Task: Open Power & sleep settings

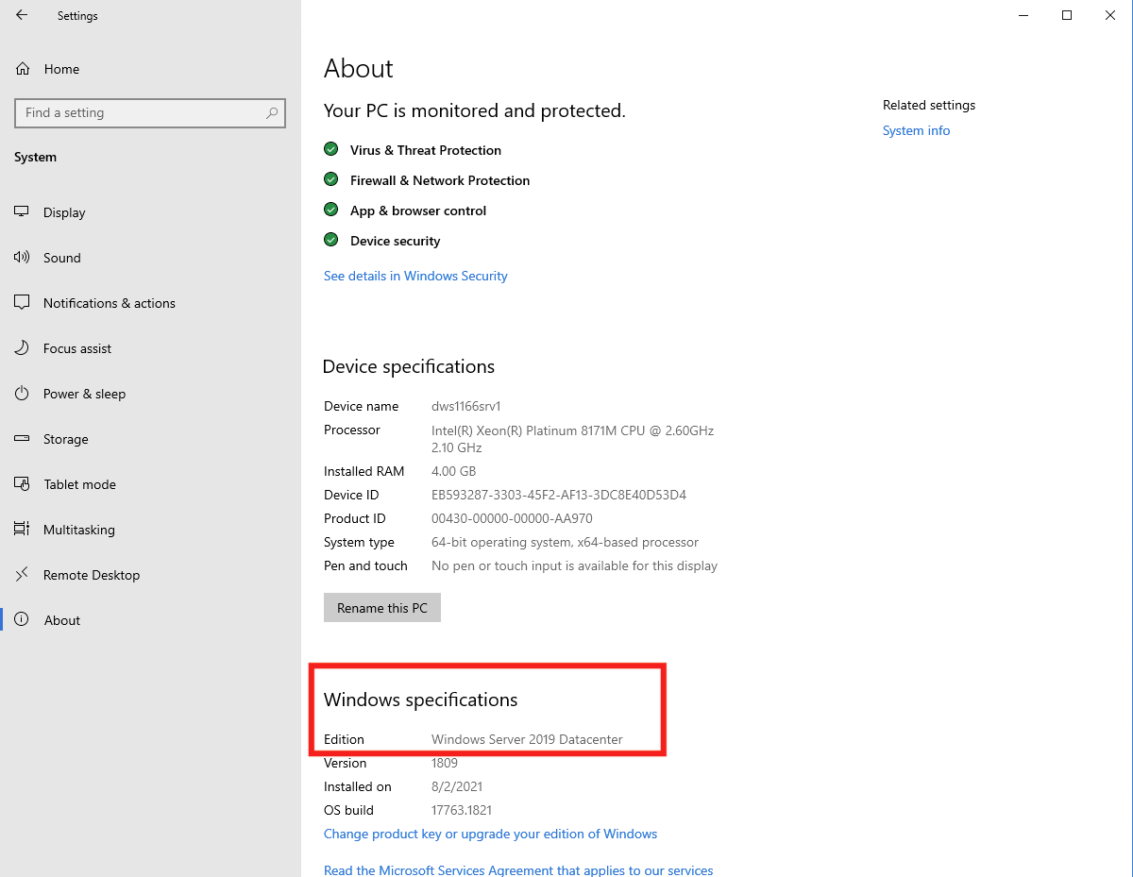Action: (x=150, y=394)
